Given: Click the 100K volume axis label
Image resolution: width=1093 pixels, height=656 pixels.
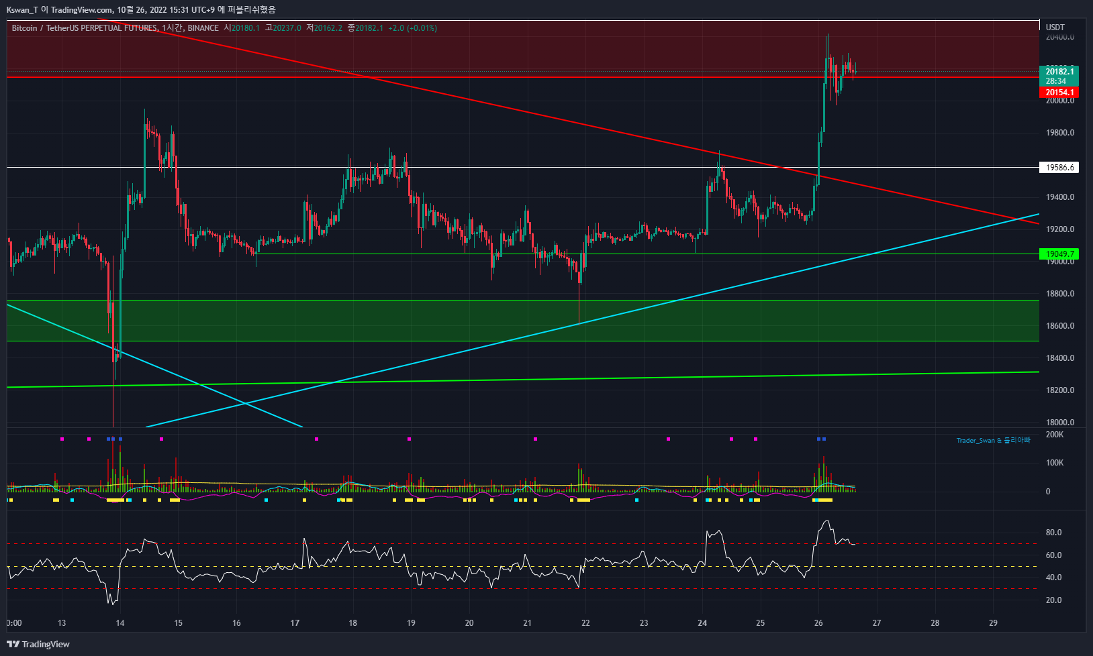Looking at the screenshot, I should [1055, 463].
